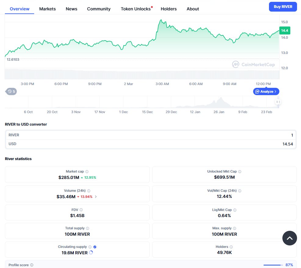The height and width of the screenshot is (268, 301).
Task: Click the $1.45B FDV value
Action: pos(77,216)
